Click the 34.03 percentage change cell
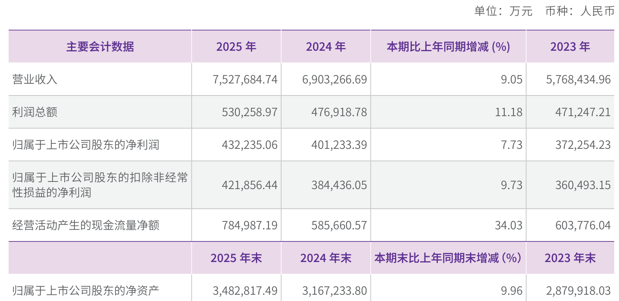Viewport: 619px width, 301px height. click(508, 226)
